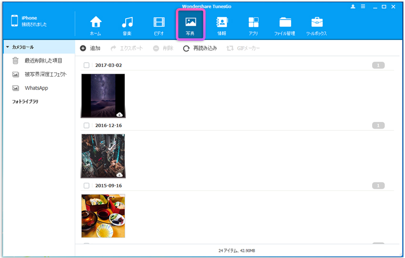Click the 削除 minus circle icon
Image resolution: width=405 pixels, height=258 pixels.
pyautogui.click(x=156, y=48)
